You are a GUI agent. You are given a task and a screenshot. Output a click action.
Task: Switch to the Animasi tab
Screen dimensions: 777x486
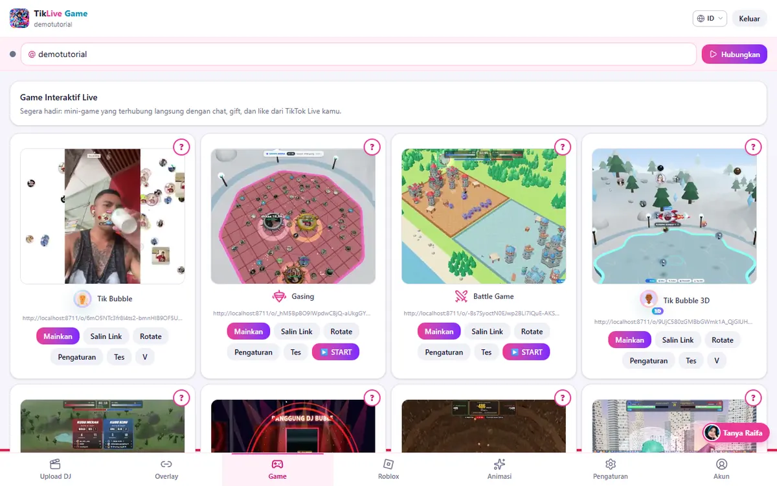(499, 469)
